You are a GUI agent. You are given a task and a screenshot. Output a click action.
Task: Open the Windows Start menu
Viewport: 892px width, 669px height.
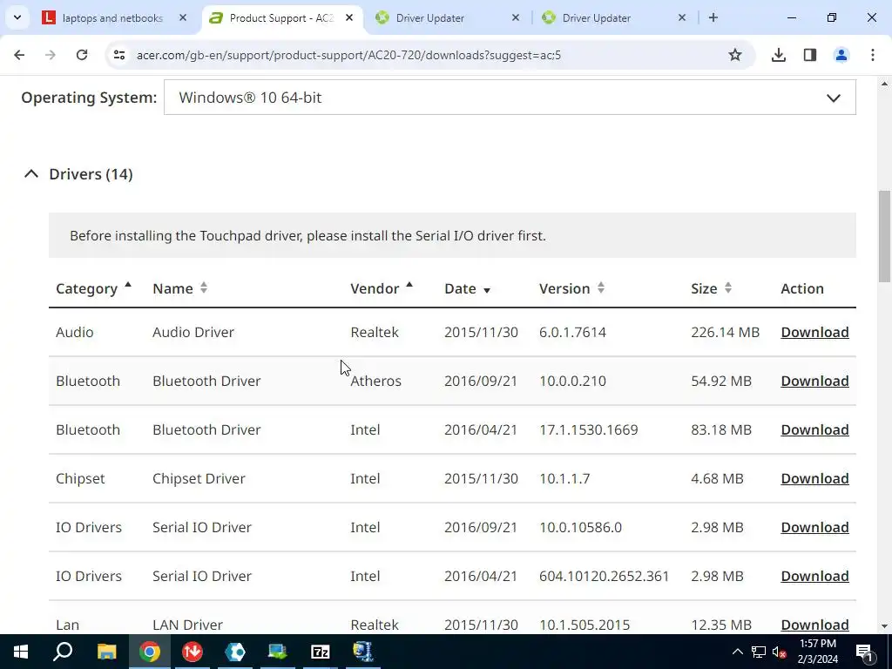pos(21,652)
